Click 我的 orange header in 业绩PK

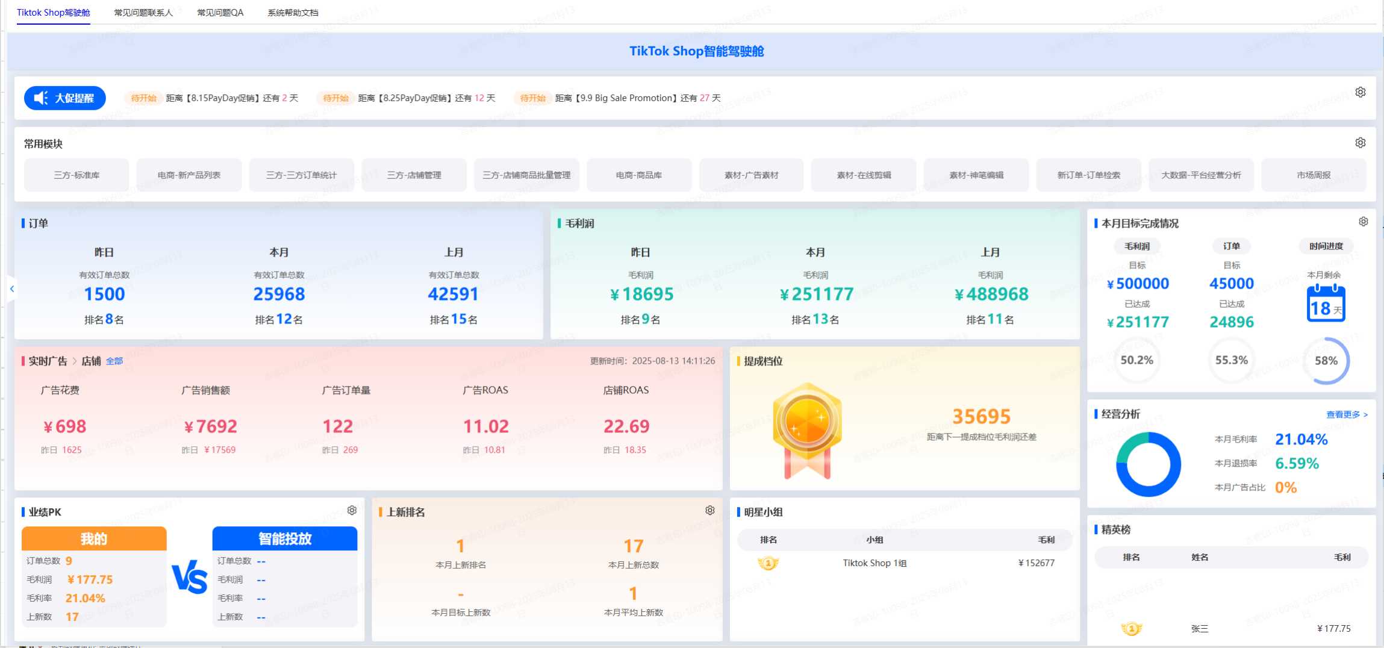pyautogui.click(x=94, y=539)
